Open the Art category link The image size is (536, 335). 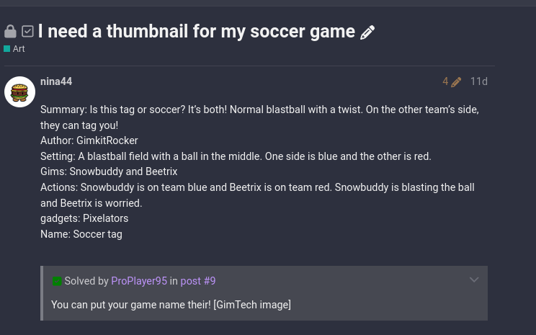[x=19, y=49]
